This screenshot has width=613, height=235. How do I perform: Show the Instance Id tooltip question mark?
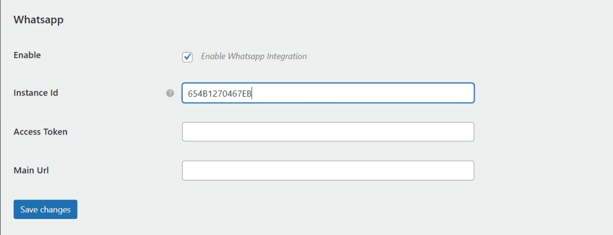click(x=170, y=93)
